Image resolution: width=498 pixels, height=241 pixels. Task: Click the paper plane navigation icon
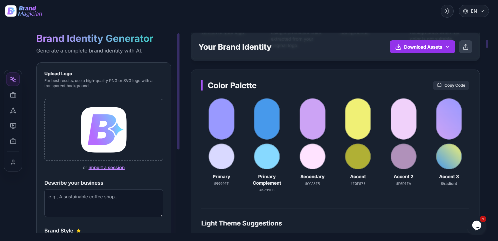coord(13,110)
